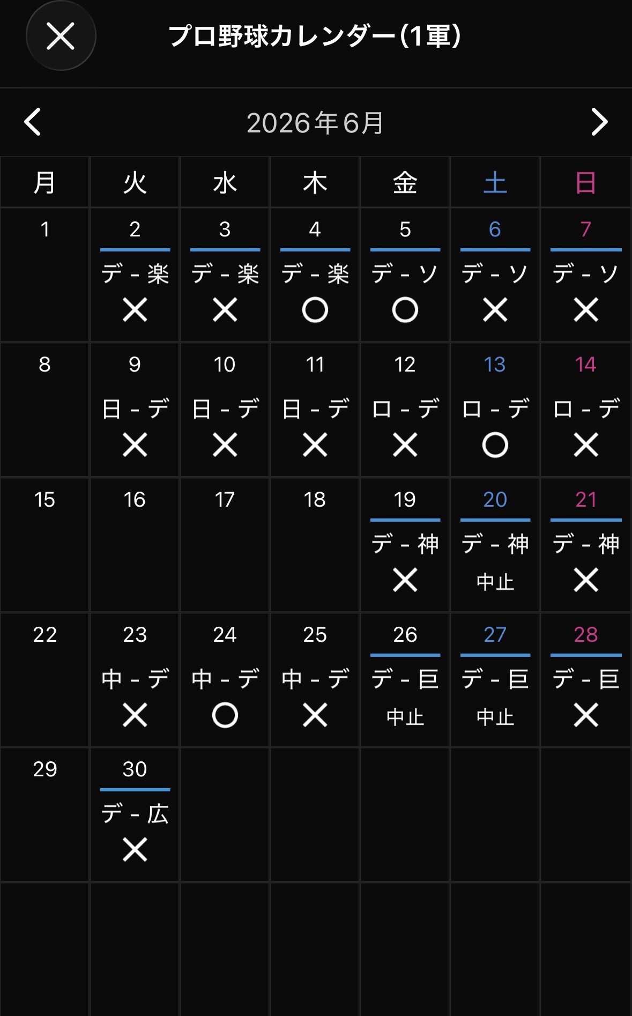Advance to next month with right chevron

point(599,122)
